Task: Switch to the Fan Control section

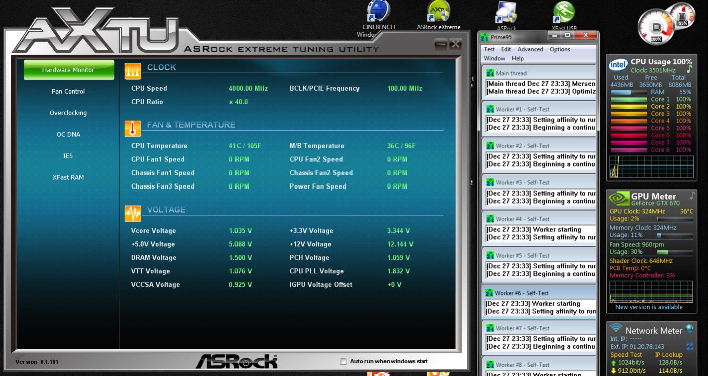Action: 68,91
